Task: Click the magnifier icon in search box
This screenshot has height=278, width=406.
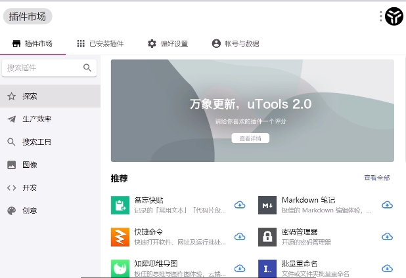Action: [x=87, y=68]
